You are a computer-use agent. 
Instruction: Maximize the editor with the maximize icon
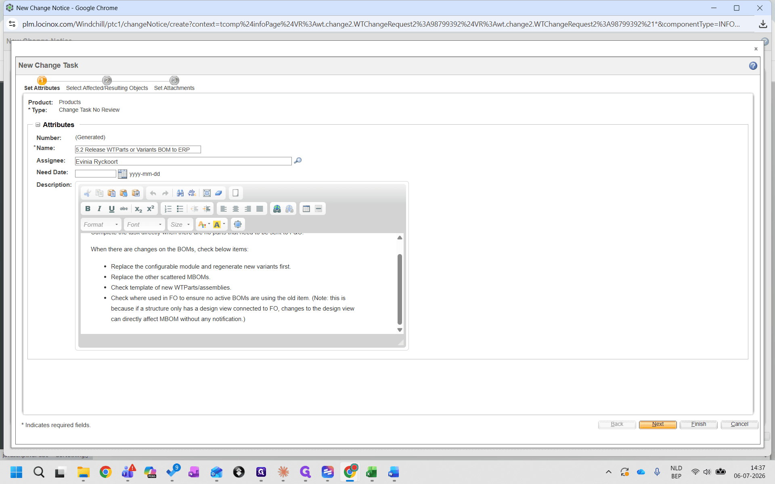click(238, 224)
